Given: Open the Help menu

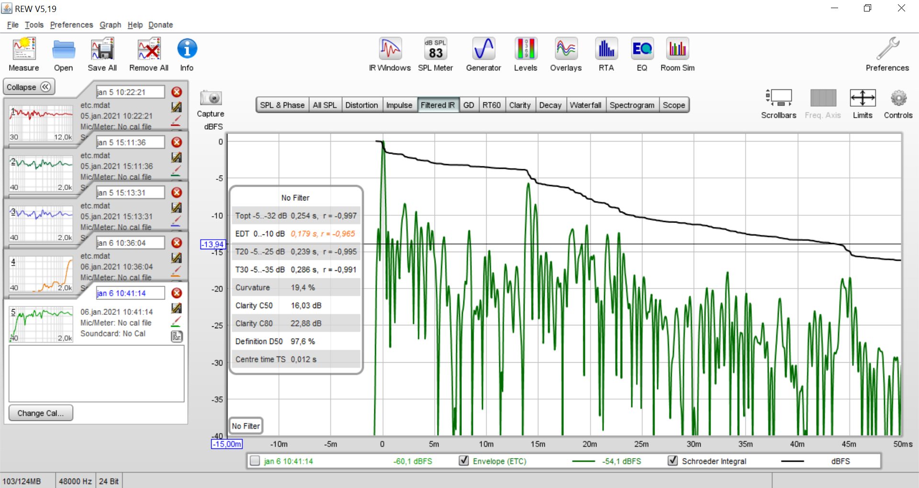Looking at the screenshot, I should click(135, 25).
